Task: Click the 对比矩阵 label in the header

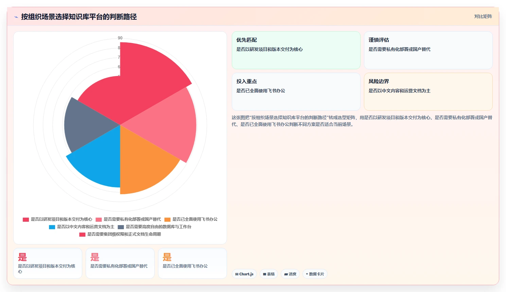Action: (x=483, y=16)
